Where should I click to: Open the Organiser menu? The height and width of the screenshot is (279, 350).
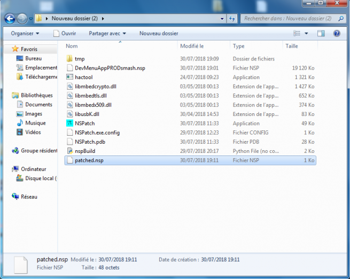point(25,34)
